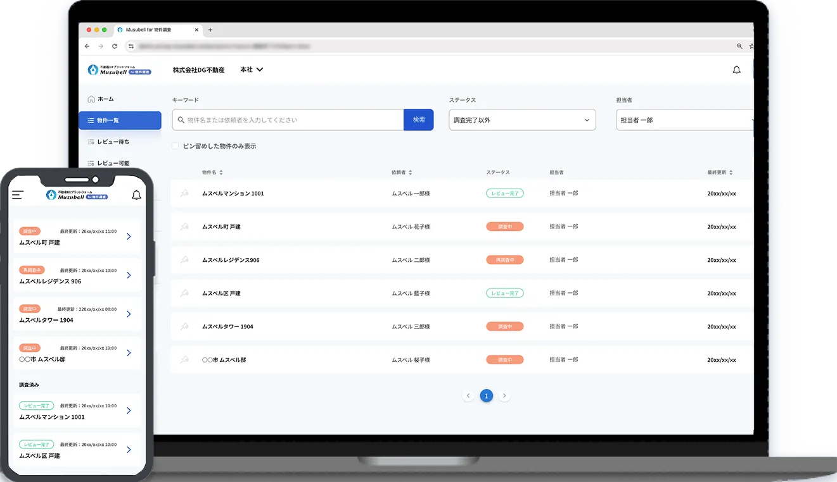837x482 pixels.
Task: Click the magnifier icon in the keyword field
Action: pos(181,120)
